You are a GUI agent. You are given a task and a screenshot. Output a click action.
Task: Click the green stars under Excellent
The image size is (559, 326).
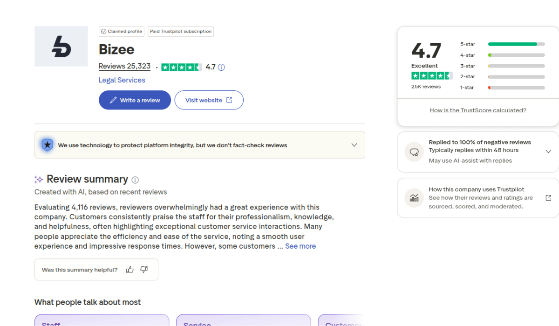pos(432,75)
